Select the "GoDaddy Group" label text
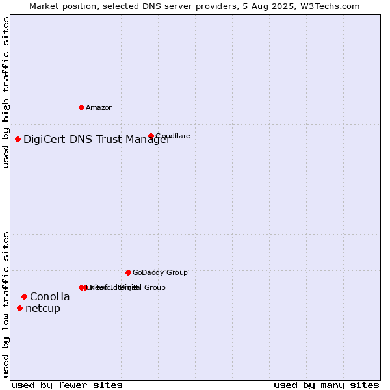The image size is (390, 390). click(160, 272)
